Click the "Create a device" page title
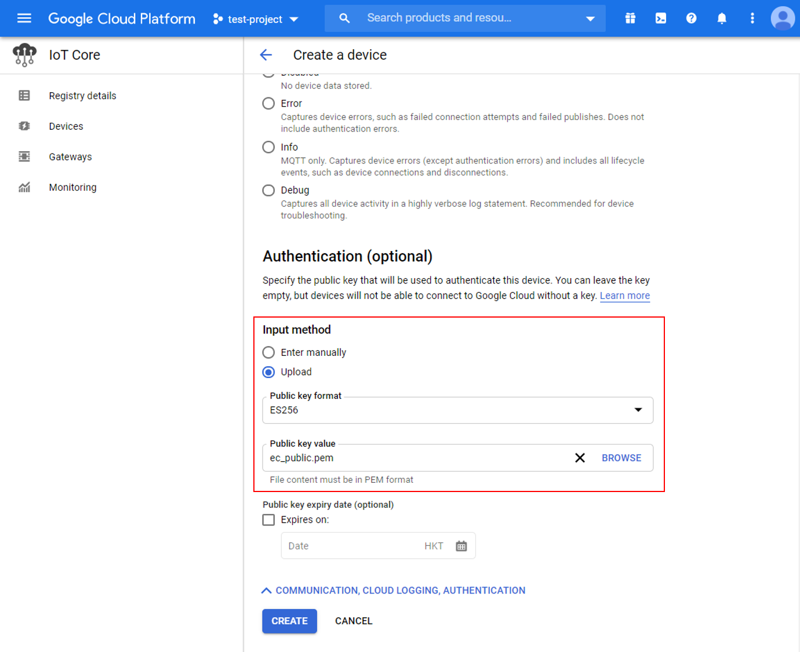 click(340, 55)
